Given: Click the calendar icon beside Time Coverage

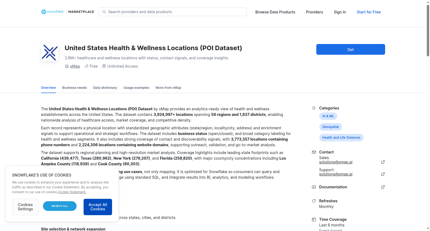Looking at the screenshot, I should pos(314,219).
